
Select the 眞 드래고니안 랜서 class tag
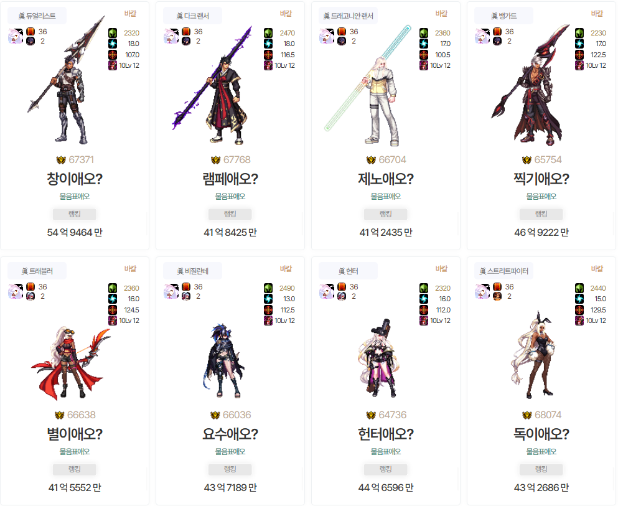click(x=348, y=16)
